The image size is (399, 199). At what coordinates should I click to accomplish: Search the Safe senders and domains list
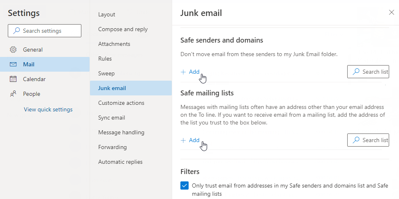[x=368, y=72]
